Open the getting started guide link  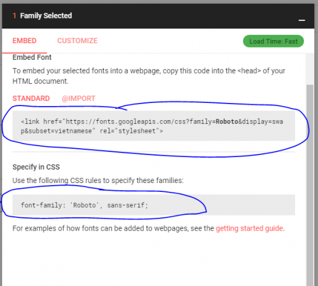tap(249, 228)
